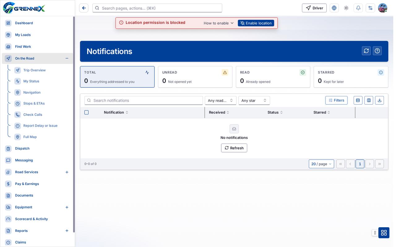Screen dimensions: 396x247
Task: Open the notification bell icon
Action: (x=358, y=8)
